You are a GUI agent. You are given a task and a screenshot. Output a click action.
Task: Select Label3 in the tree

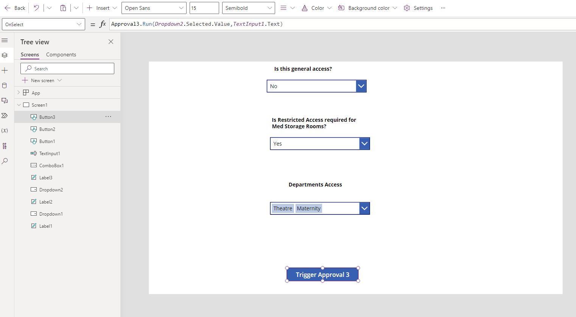click(46, 178)
